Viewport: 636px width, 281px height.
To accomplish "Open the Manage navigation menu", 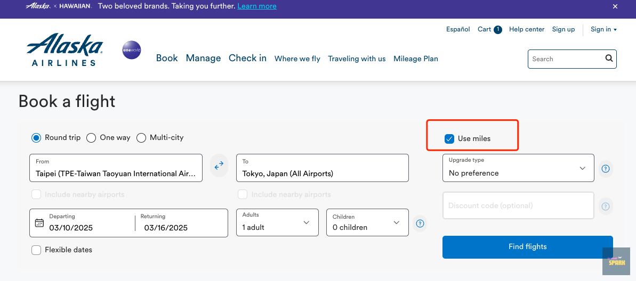I will [203, 58].
